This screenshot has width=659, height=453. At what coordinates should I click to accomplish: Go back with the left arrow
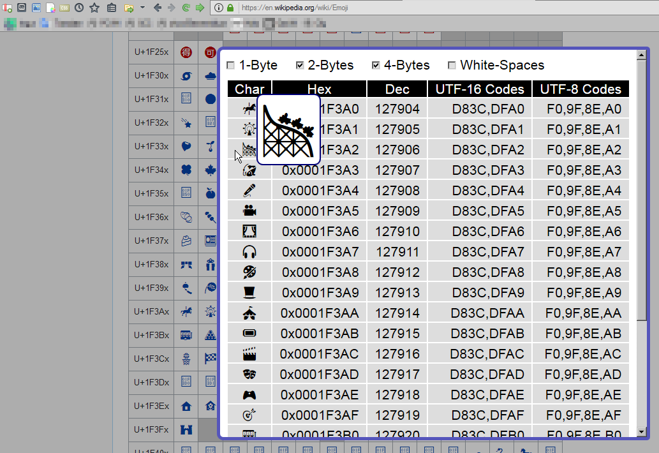pos(158,8)
